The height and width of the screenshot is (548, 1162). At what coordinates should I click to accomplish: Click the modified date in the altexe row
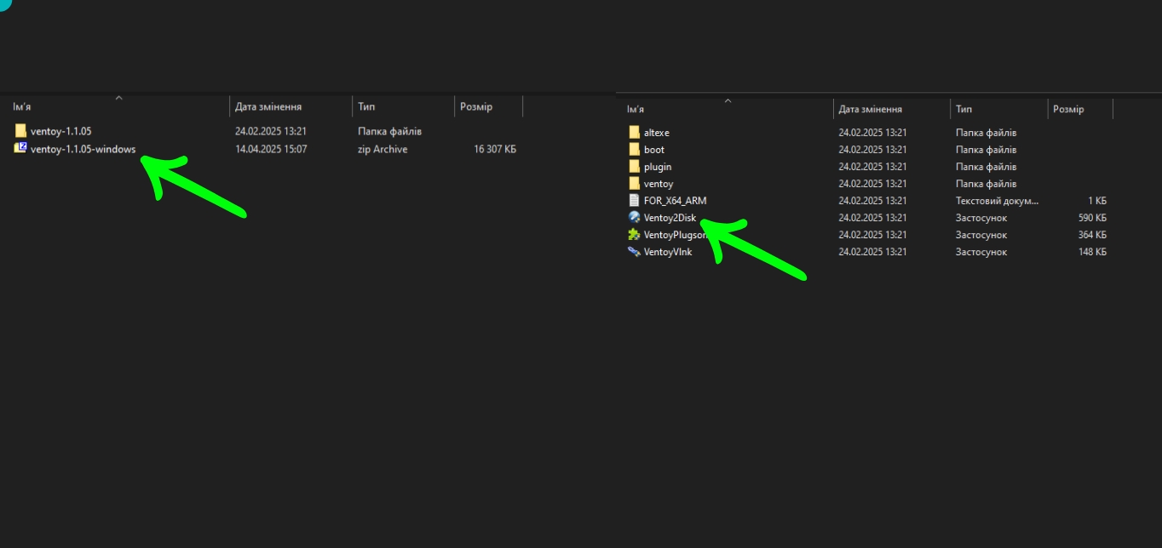click(x=872, y=133)
